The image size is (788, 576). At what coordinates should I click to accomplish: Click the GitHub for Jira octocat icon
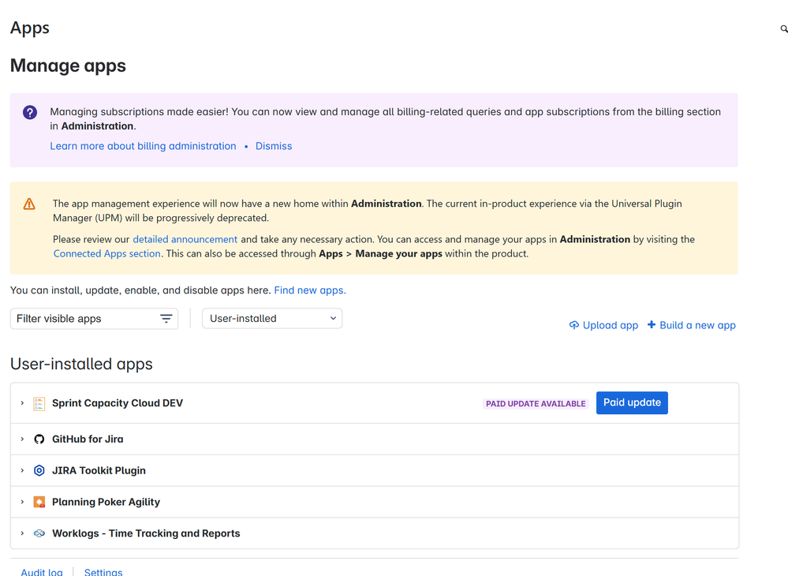click(39, 439)
